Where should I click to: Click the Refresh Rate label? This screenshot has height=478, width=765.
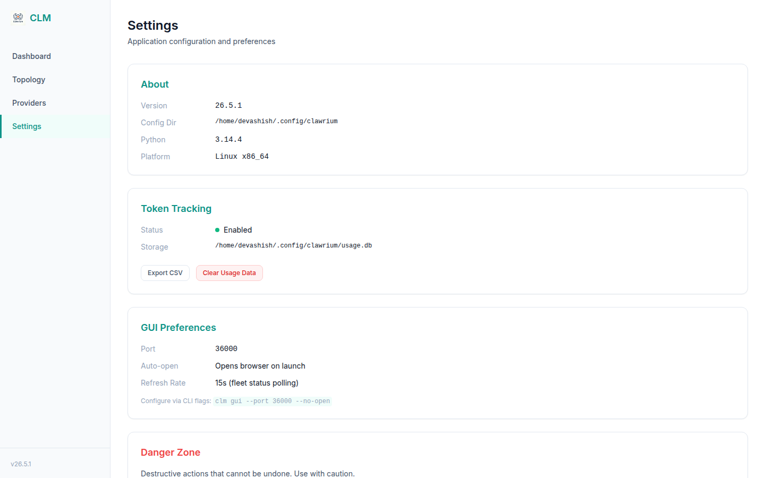tap(163, 383)
